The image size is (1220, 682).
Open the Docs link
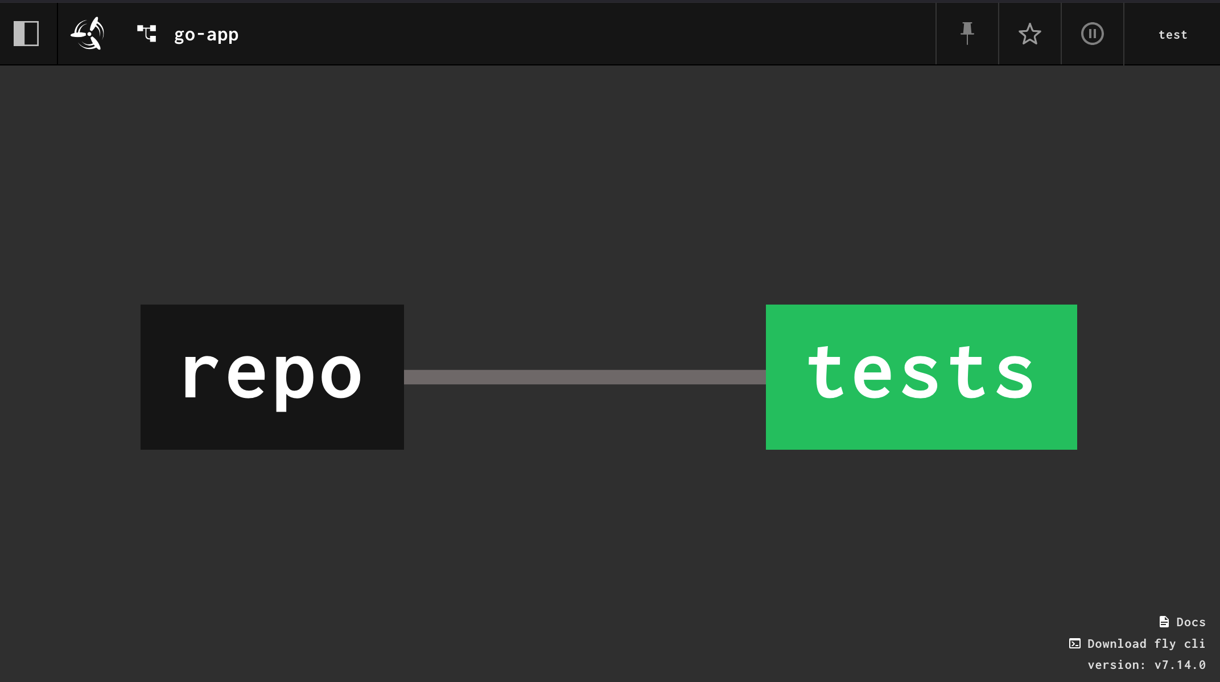click(1190, 622)
